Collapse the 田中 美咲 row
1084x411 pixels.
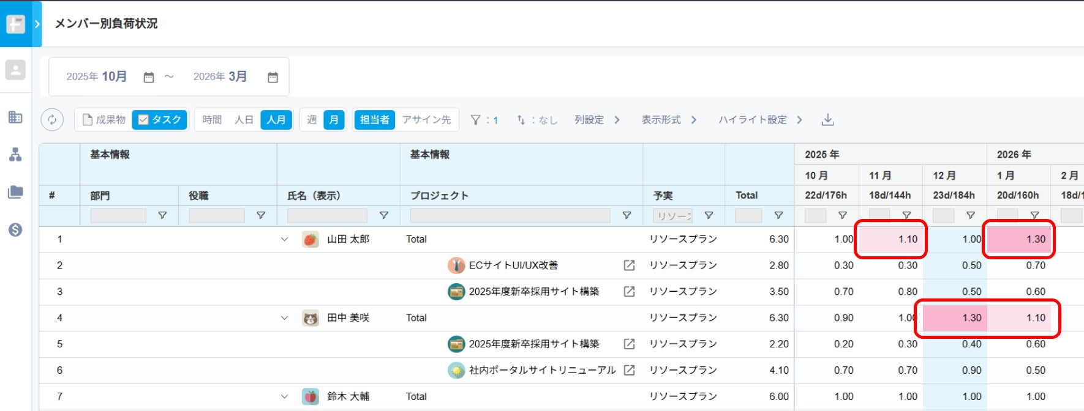coord(284,318)
